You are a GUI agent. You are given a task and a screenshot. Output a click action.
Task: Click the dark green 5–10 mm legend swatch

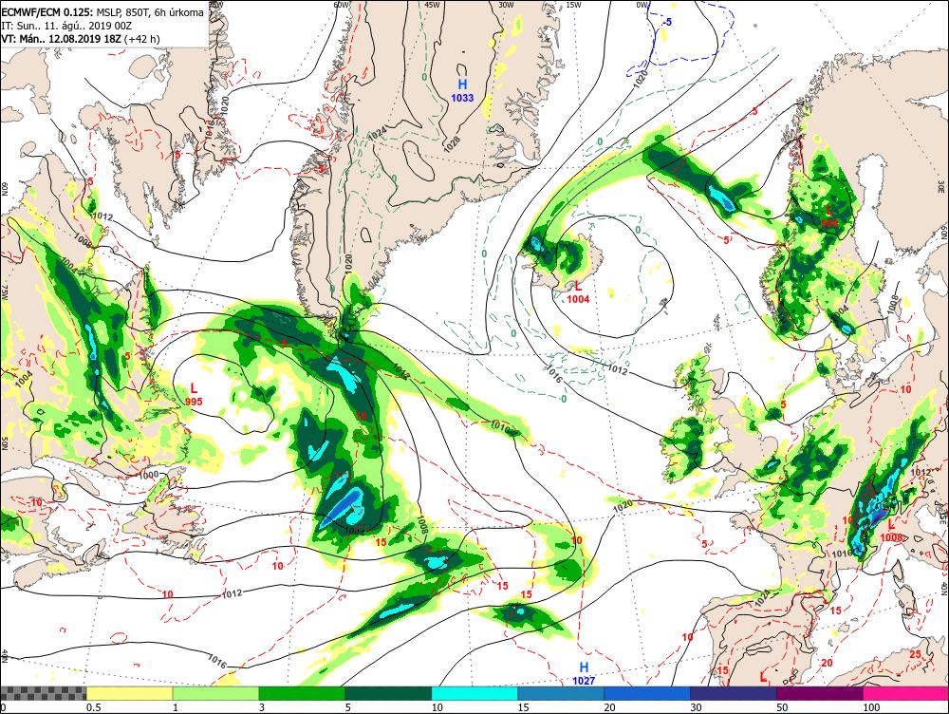[x=388, y=693]
